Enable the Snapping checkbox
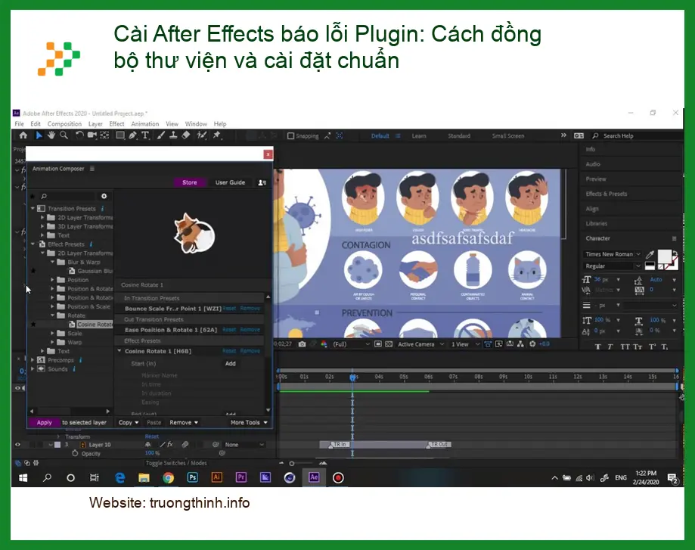695x550 pixels. point(290,135)
